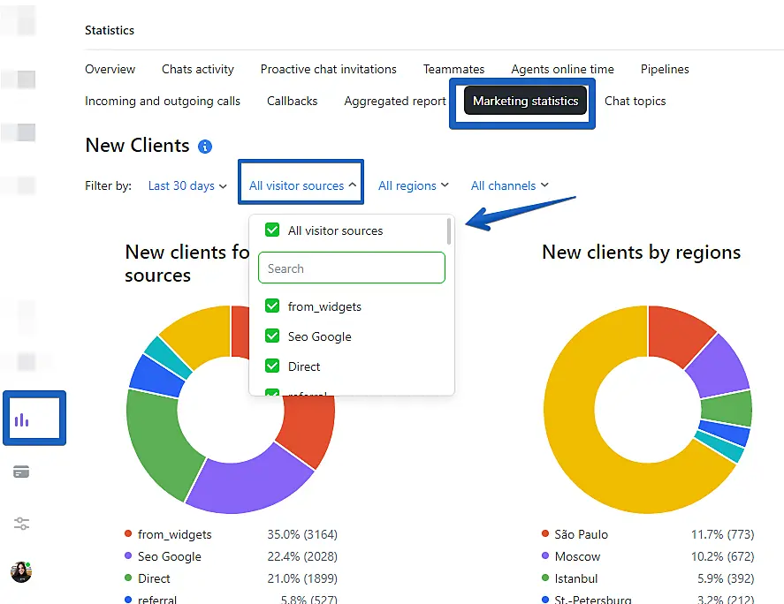This screenshot has height=604, width=784.
Task: Toggle the from_widgets checkbox
Action: coord(272,306)
